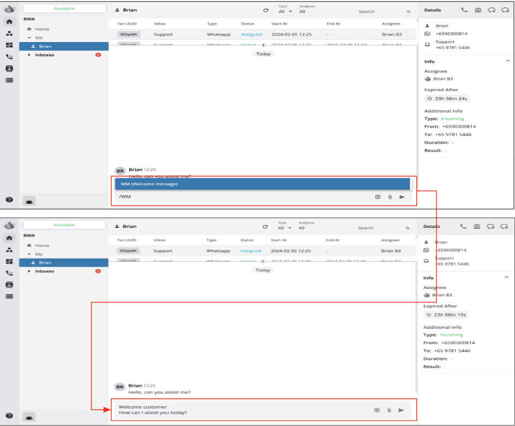Click group button at the bottom of the /WM window
Image resolution: width=515 pixels, height=426 pixels.
point(29,202)
